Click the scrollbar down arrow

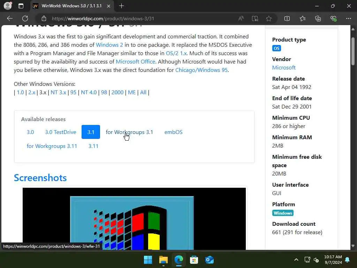coord(353,246)
